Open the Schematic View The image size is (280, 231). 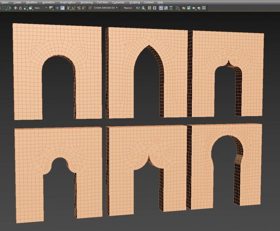[x=171, y=8]
